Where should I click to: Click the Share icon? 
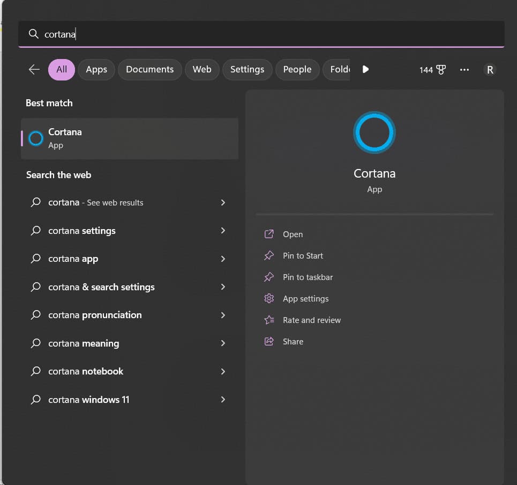coord(269,341)
